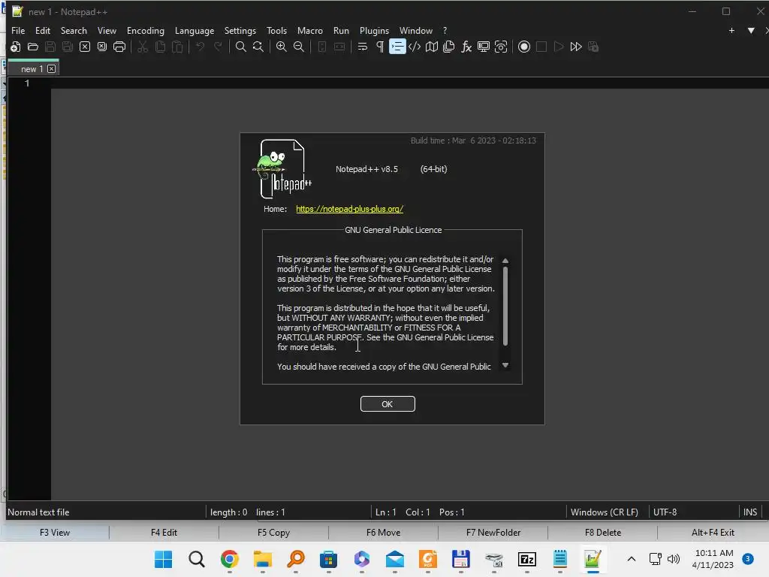
Task: Click the licence text scroll-down arrow
Action: coord(505,365)
